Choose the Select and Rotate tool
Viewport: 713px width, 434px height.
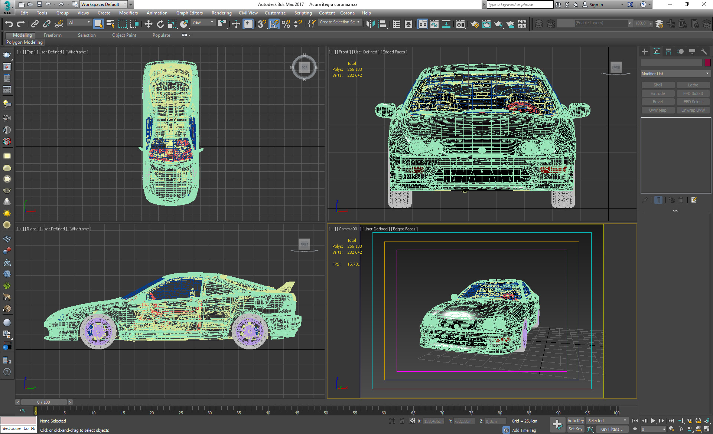tap(160, 24)
